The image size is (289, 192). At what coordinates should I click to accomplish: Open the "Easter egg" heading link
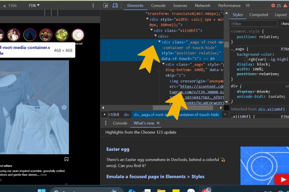118,149
